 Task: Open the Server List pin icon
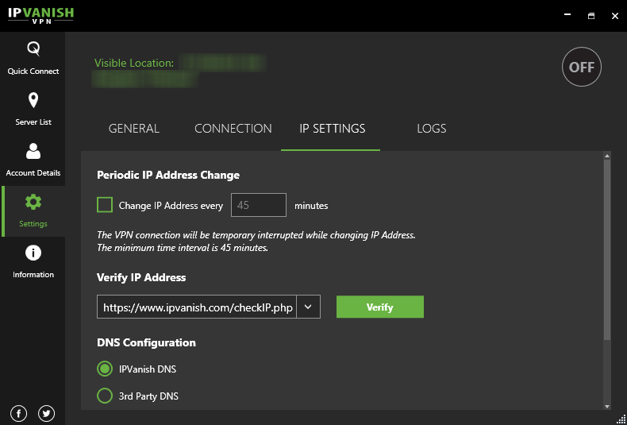pyautogui.click(x=33, y=100)
